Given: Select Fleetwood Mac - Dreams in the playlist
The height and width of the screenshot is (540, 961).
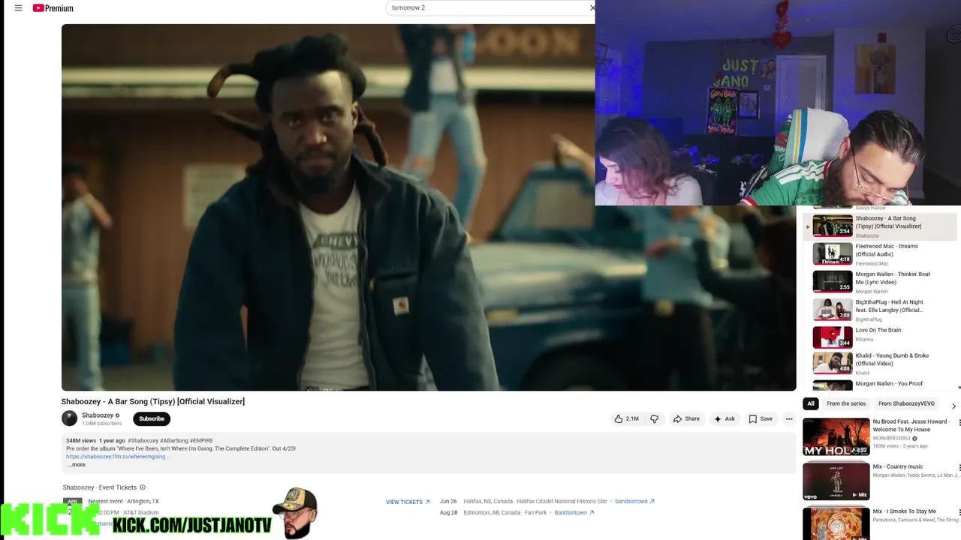Looking at the screenshot, I should [880, 254].
